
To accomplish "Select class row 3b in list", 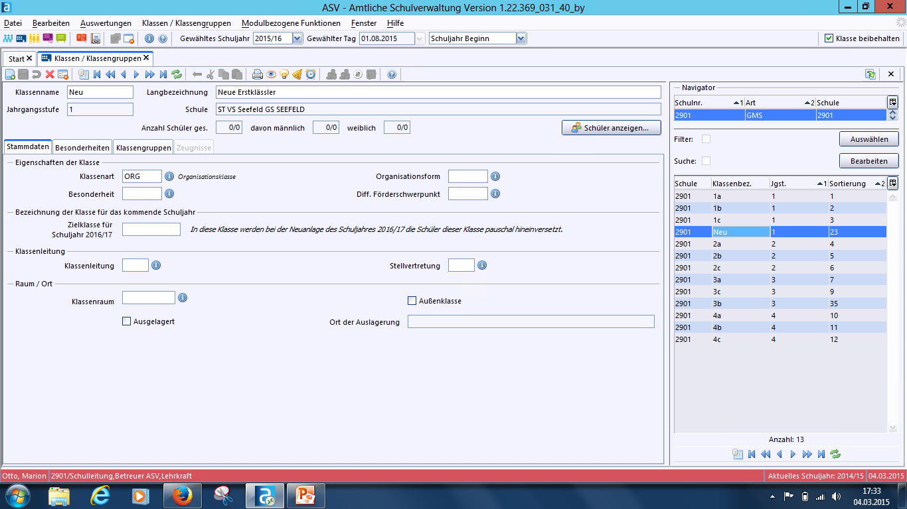I will click(x=780, y=304).
